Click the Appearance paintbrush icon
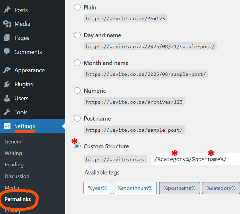This screenshot has height=214, width=240. [x=7, y=70]
